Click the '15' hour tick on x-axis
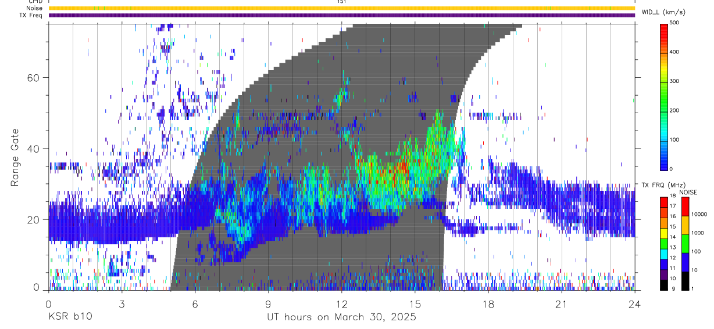 click(415, 304)
